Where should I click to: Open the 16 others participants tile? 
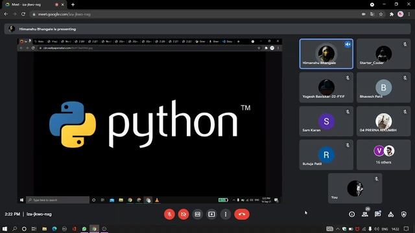(383, 155)
